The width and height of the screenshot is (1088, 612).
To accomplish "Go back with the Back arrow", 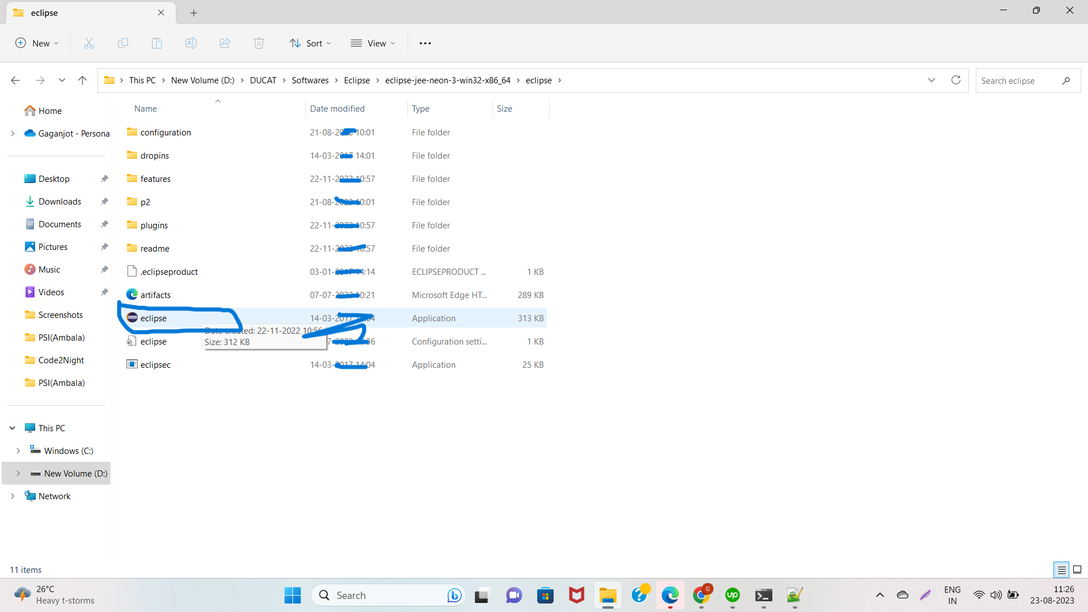I will tap(15, 80).
